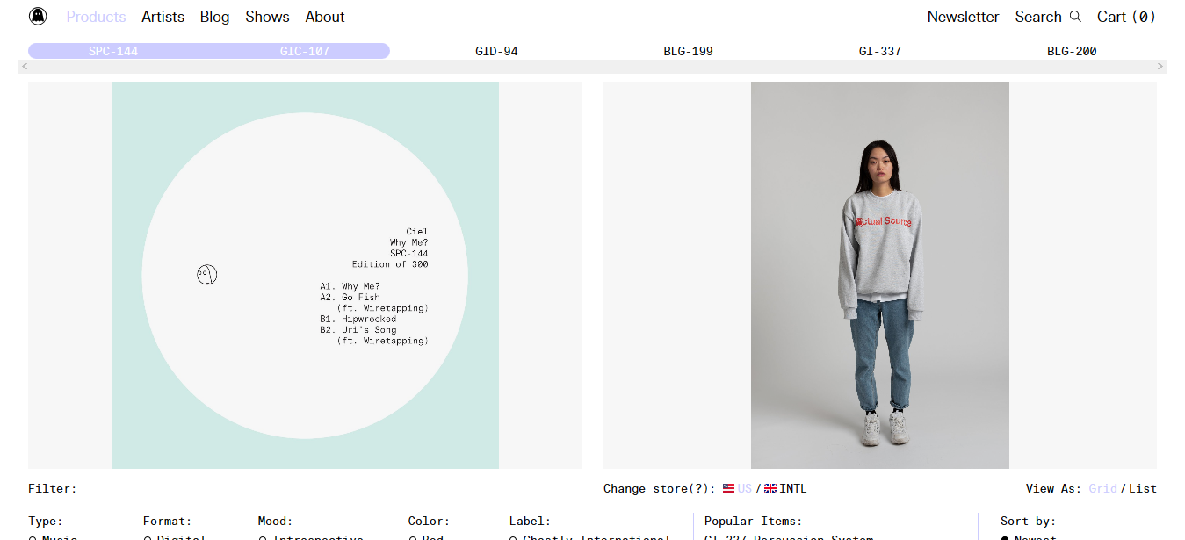Click right arrow of horizontal scrollbar
The image size is (1185, 540).
click(1160, 67)
